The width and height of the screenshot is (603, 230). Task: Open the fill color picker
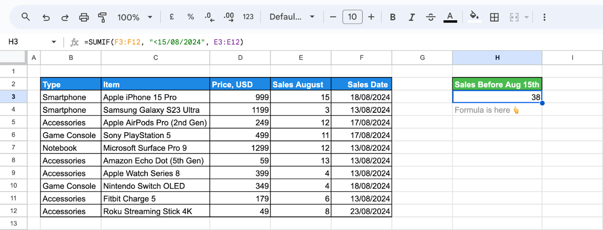(474, 17)
